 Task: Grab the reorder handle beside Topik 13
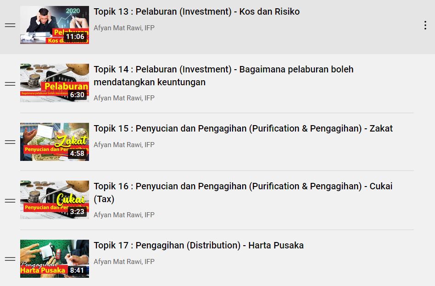pos(10,25)
